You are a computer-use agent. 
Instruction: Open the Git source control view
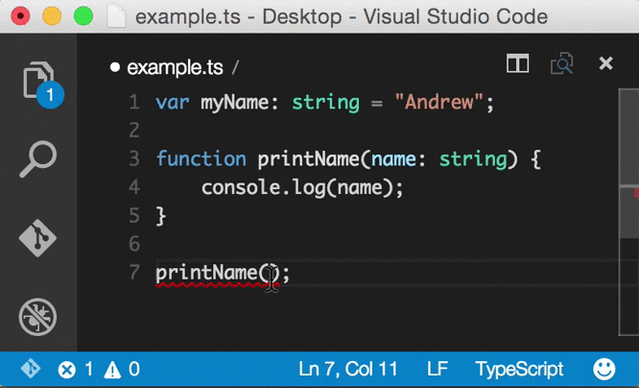[38, 238]
